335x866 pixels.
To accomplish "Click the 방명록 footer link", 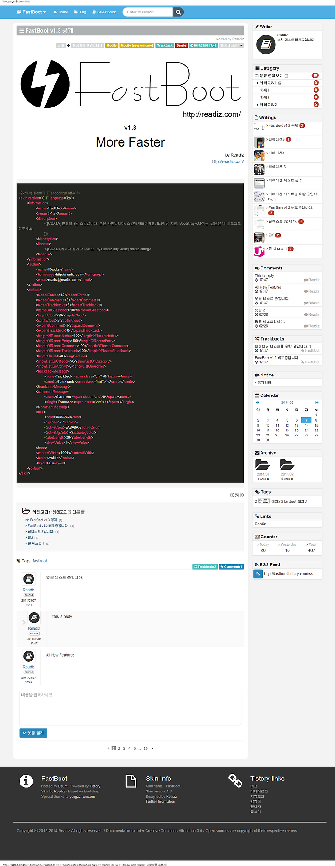I will click(255, 801).
